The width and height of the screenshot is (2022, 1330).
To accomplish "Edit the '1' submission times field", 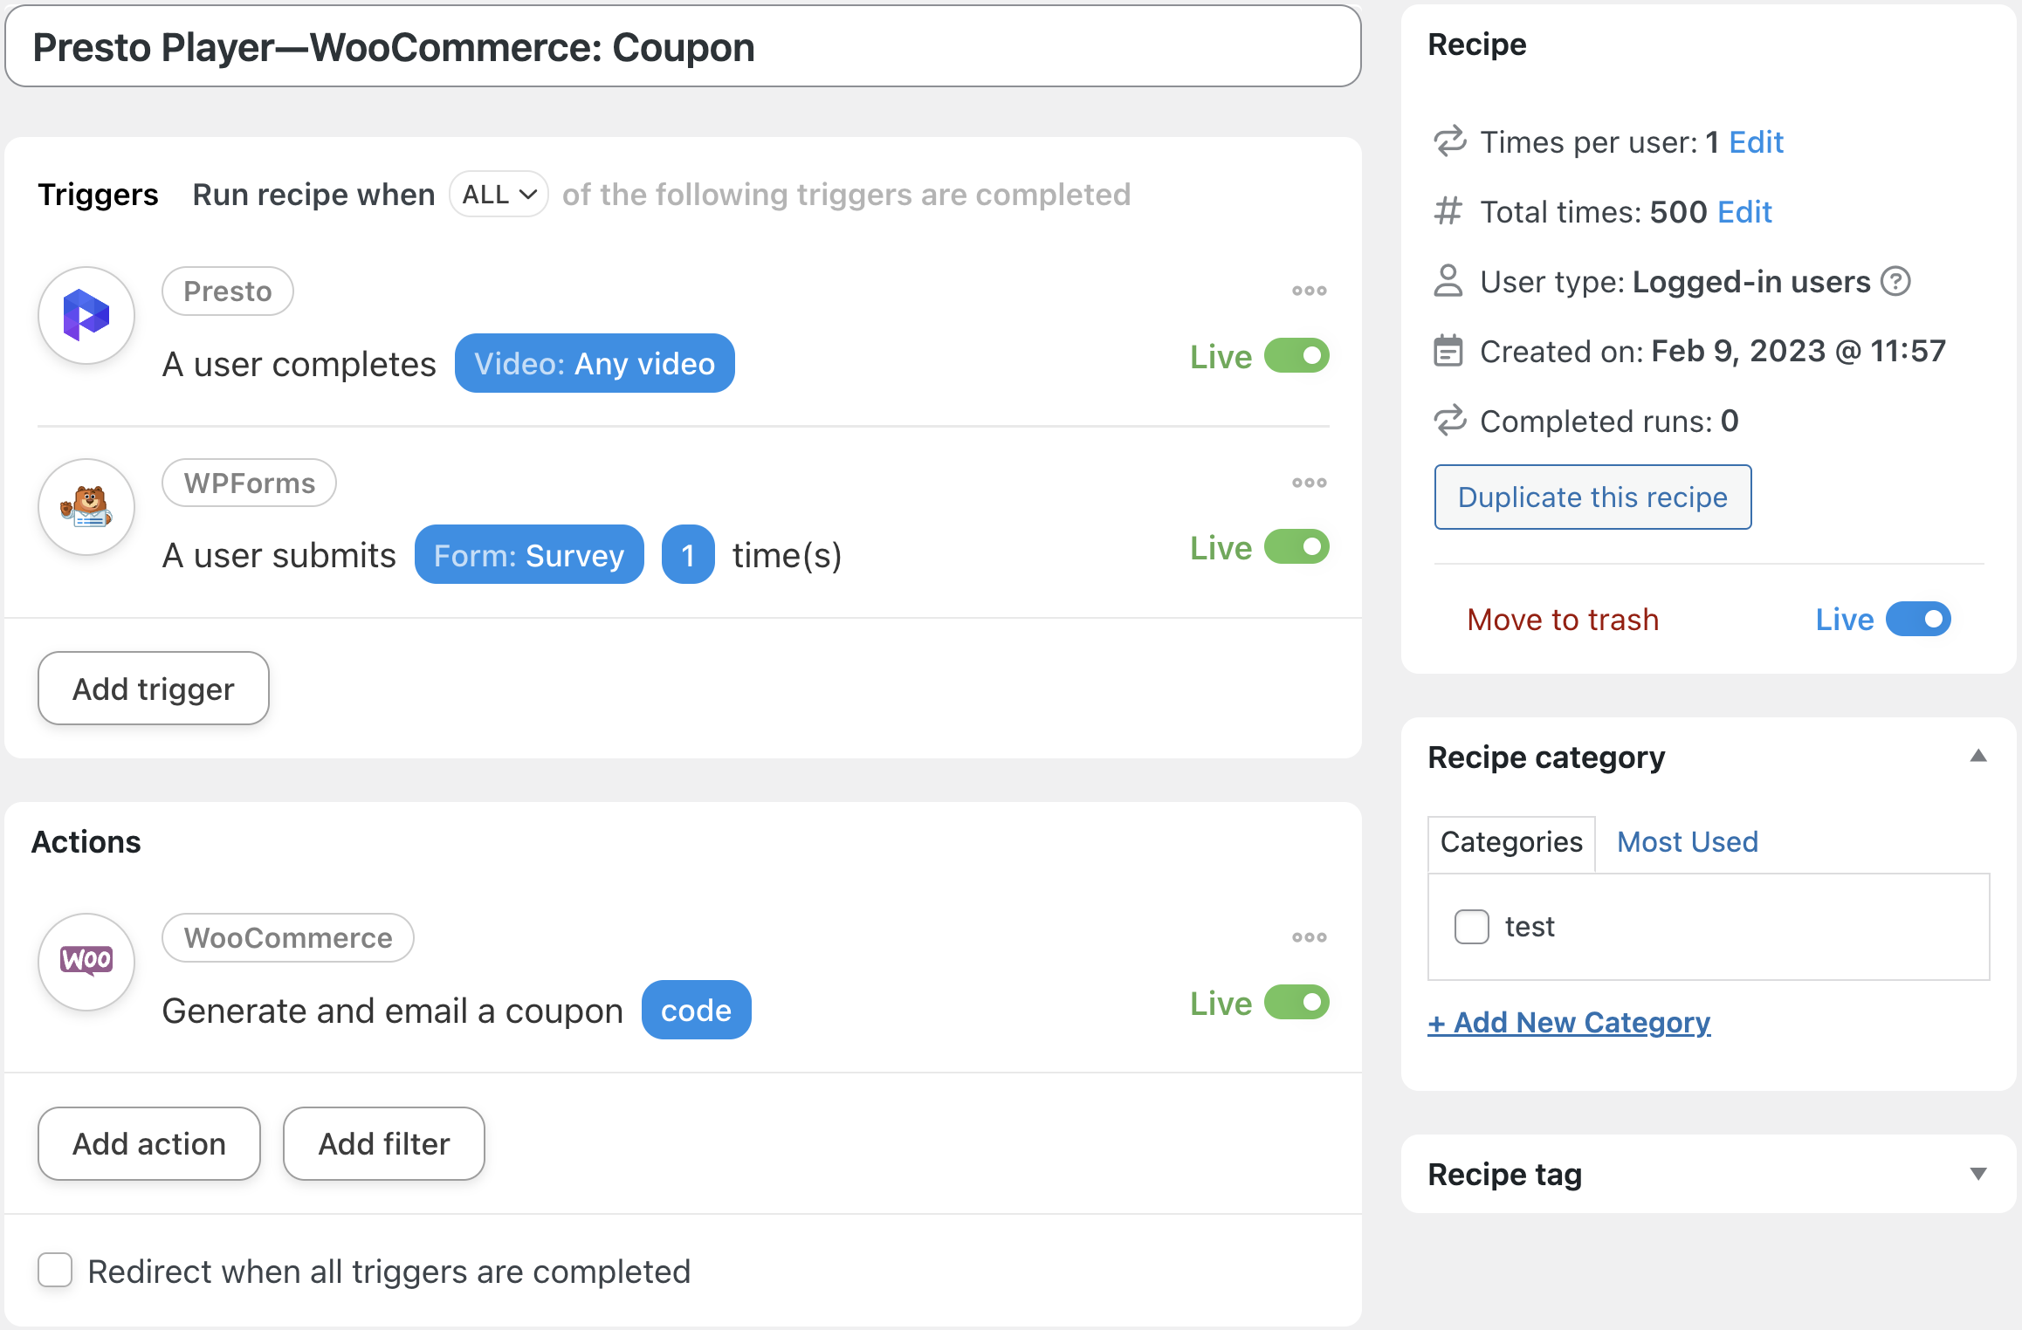I will pos(688,554).
